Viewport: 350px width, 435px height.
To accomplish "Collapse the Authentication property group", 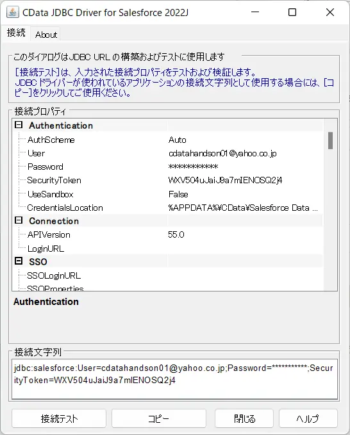I will [x=19, y=125].
